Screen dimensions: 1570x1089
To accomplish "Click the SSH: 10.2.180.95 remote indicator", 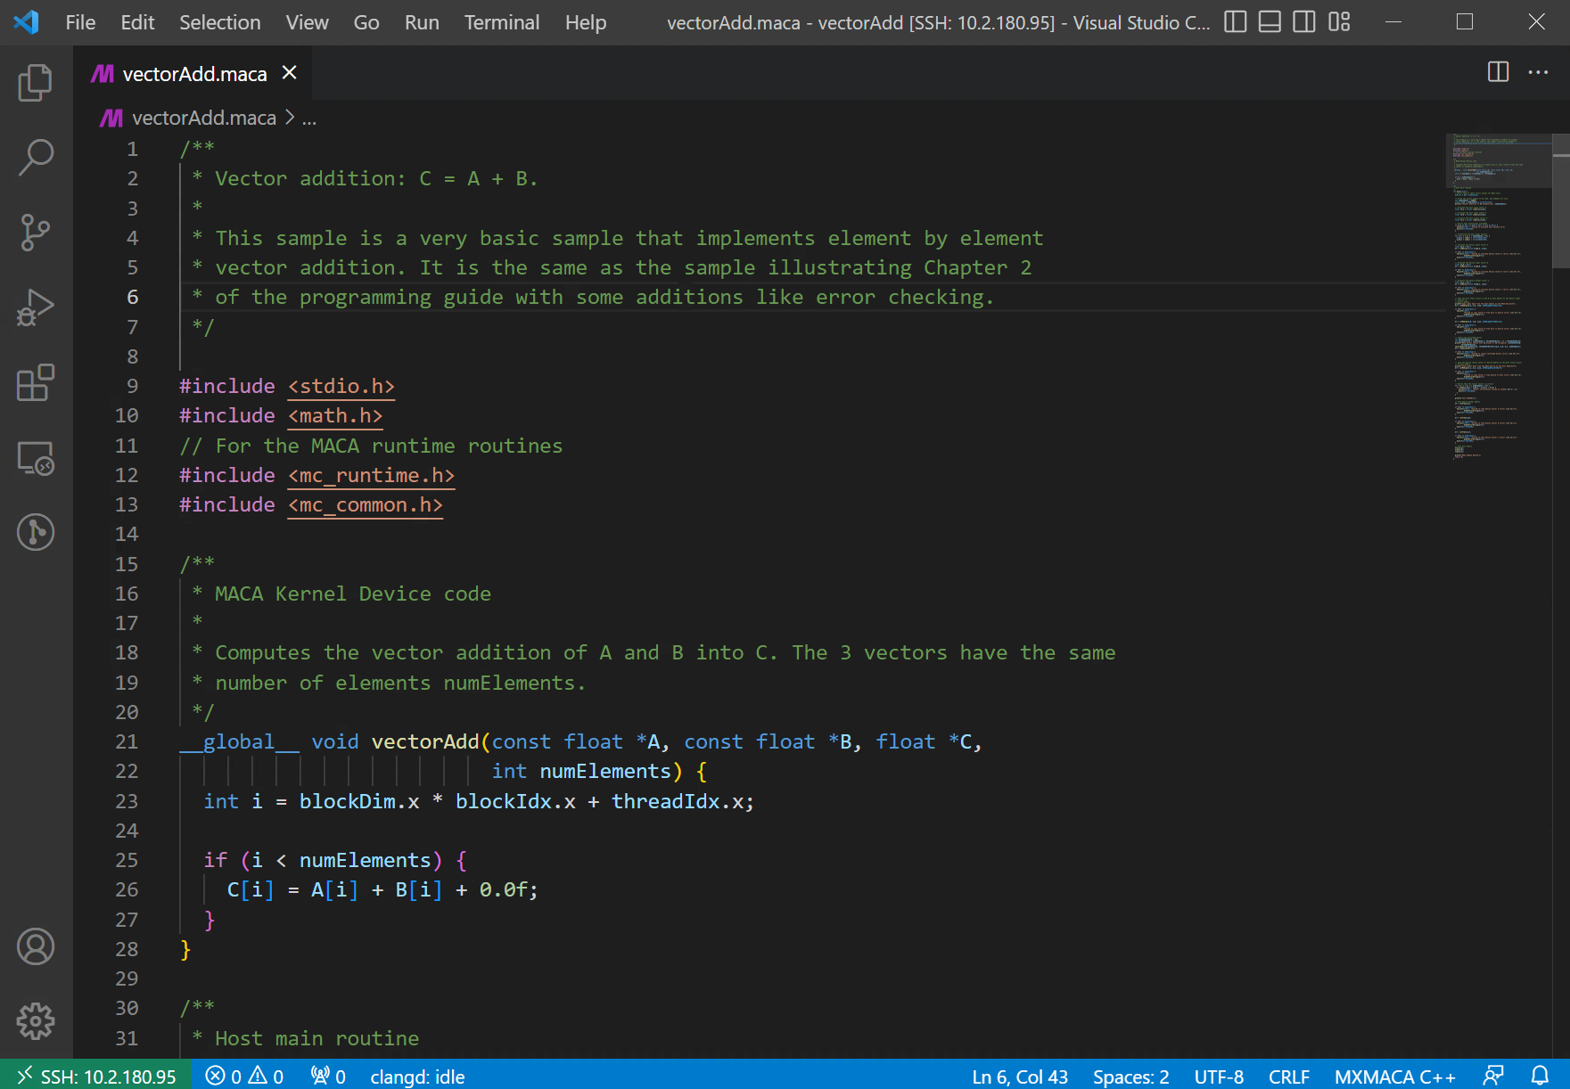I will click(96, 1077).
